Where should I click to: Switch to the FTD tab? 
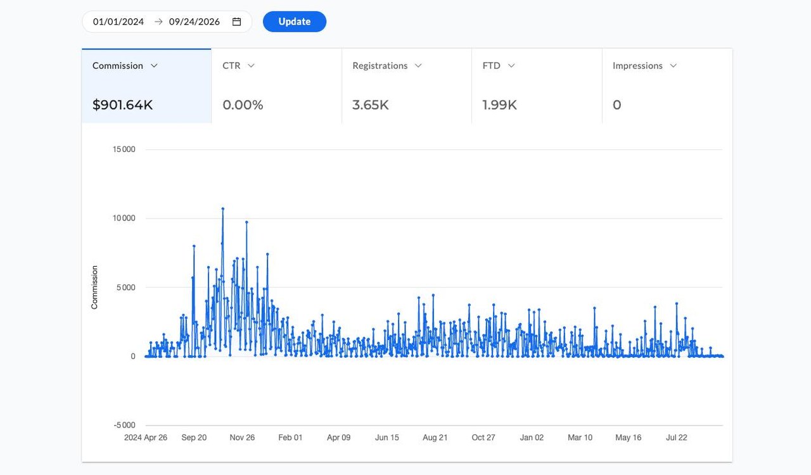(537, 85)
